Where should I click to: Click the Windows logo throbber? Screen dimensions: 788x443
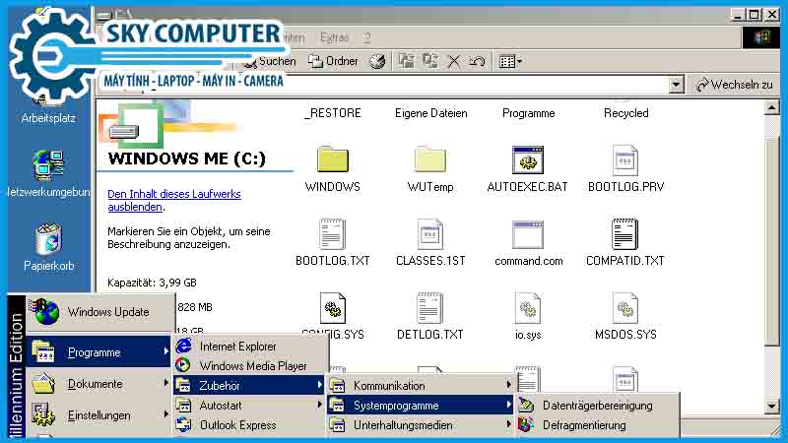point(760,37)
